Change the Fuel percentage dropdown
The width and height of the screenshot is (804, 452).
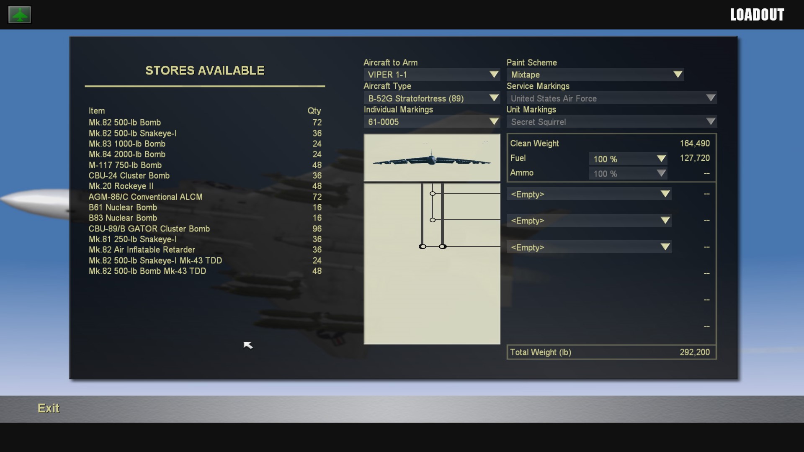pyautogui.click(x=628, y=159)
